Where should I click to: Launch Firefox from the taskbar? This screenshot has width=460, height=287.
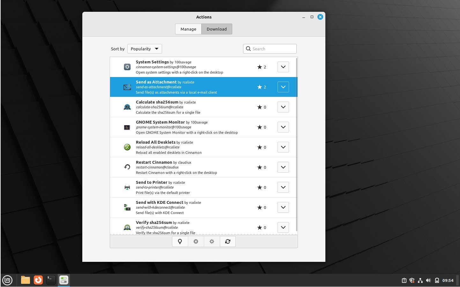click(38, 280)
